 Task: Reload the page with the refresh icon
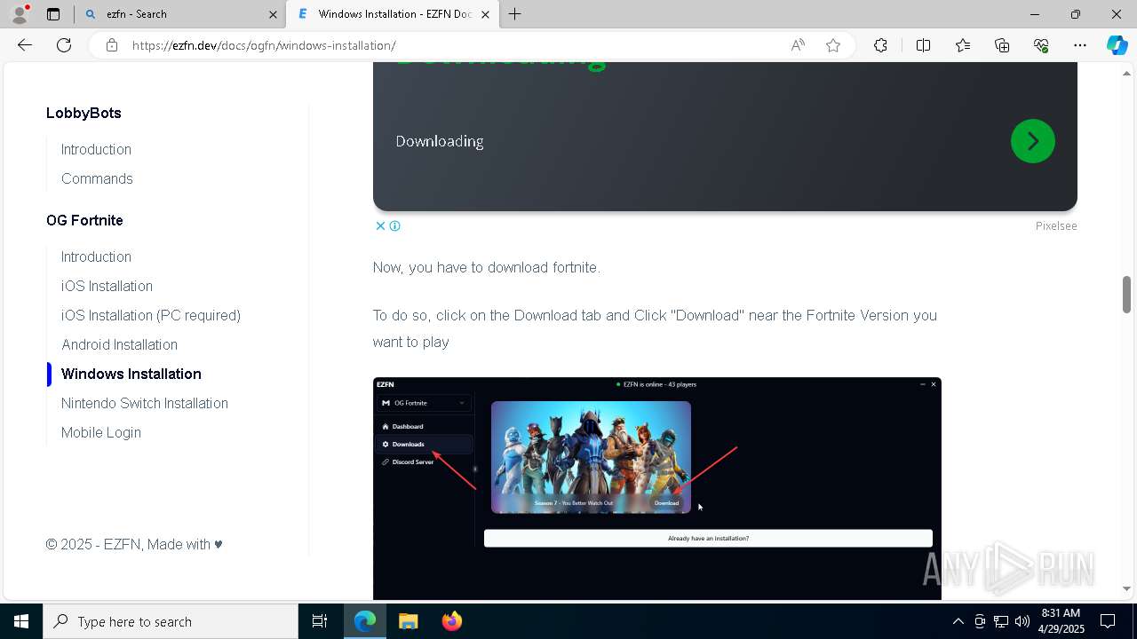point(64,45)
